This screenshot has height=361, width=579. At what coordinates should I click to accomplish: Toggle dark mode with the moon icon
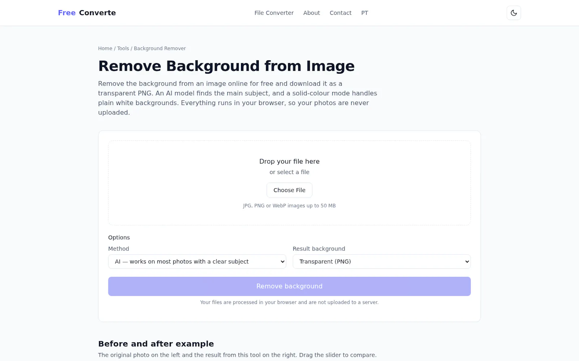[x=514, y=13]
